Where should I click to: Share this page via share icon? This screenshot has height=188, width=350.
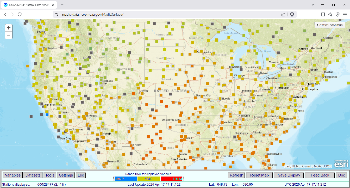tap(283, 15)
